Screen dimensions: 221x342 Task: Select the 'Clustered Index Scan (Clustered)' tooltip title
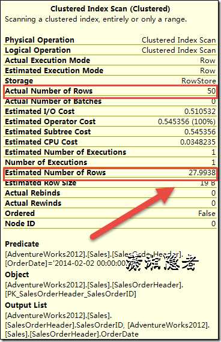point(110,9)
